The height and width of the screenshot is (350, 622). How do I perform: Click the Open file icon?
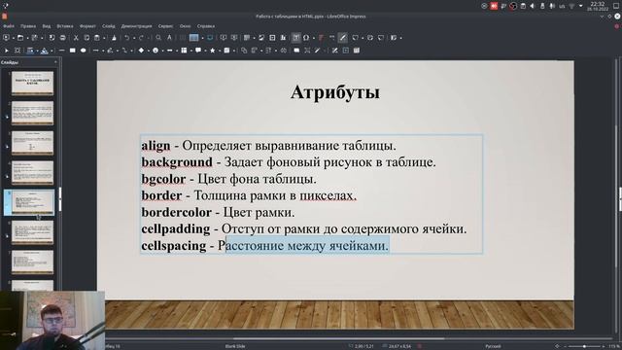pos(20,38)
